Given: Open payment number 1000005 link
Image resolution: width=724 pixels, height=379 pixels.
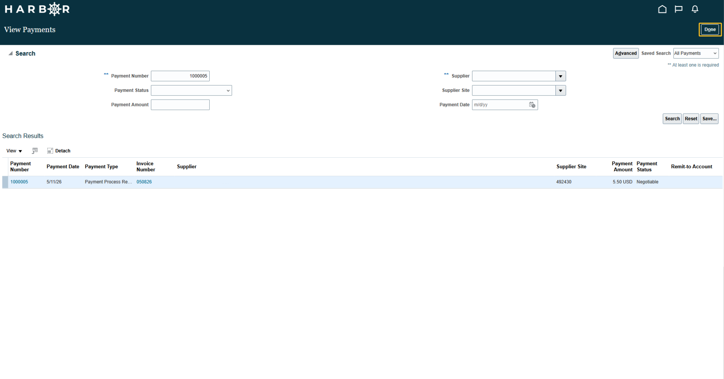Looking at the screenshot, I should pos(19,182).
